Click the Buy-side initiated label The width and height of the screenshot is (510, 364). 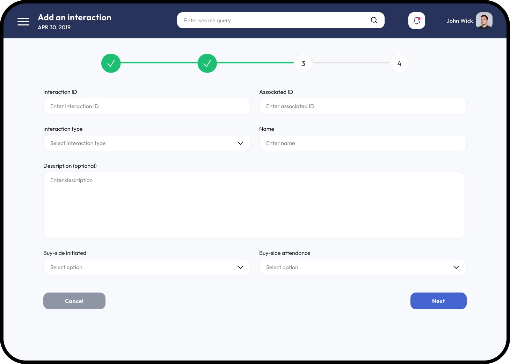[65, 253]
